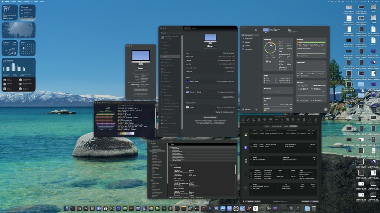Screen dimensions: 380x213
Task: Open WhatsApp from the Dock
Action: pos(112,208)
